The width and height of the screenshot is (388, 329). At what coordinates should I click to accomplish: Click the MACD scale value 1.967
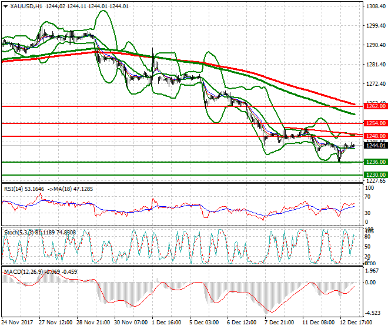point(372,271)
